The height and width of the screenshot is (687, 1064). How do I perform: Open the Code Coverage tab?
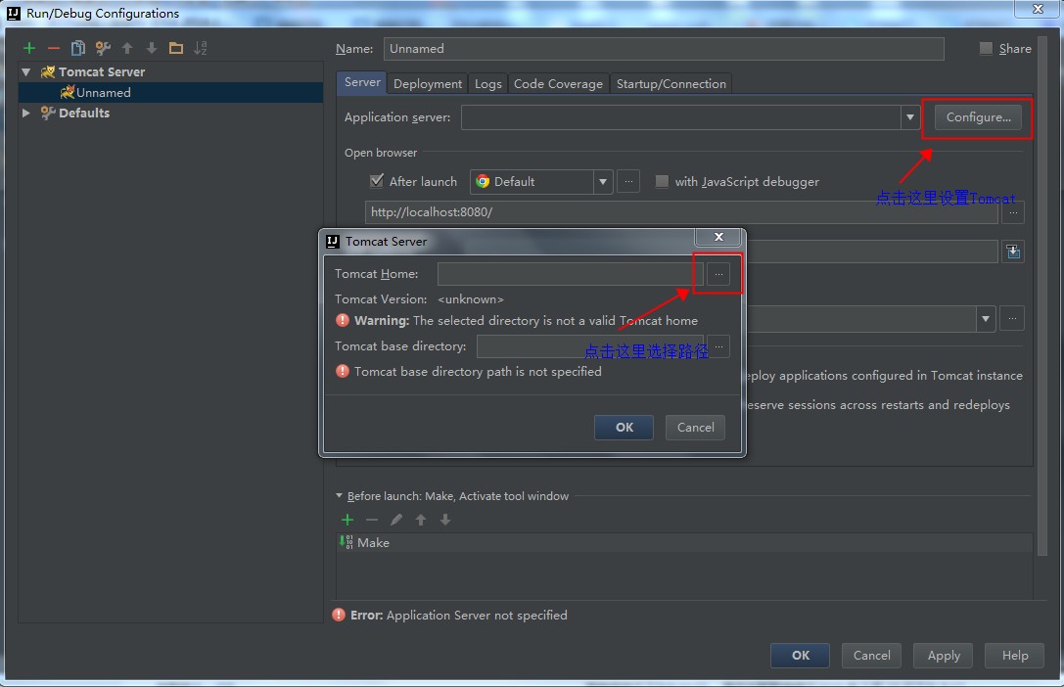click(558, 83)
